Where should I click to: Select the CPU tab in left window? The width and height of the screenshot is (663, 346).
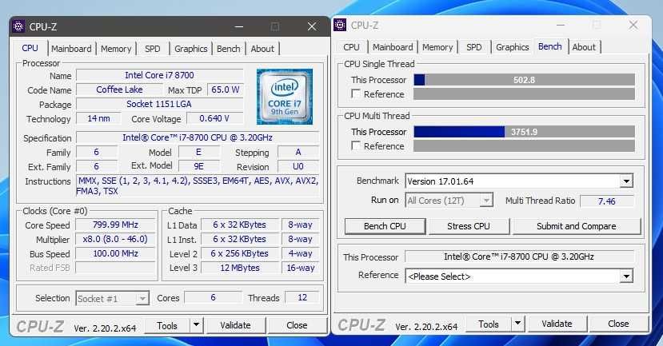tap(30, 48)
